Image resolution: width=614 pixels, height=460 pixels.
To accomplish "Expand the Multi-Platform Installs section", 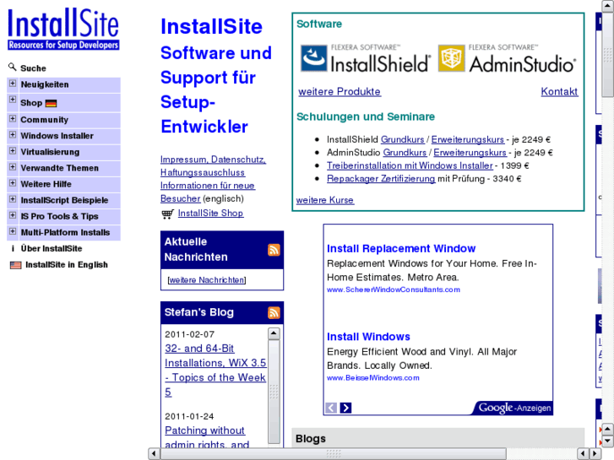I will tap(13, 231).
